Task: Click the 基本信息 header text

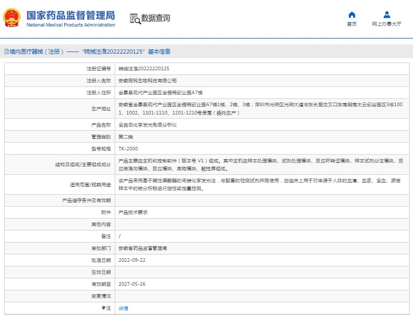Action: (x=160, y=52)
